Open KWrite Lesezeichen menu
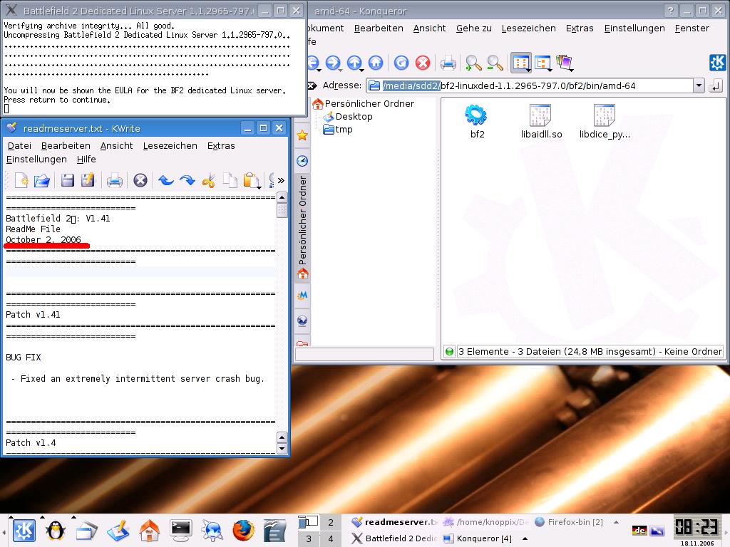Screen dimensions: 730x547 pos(170,145)
